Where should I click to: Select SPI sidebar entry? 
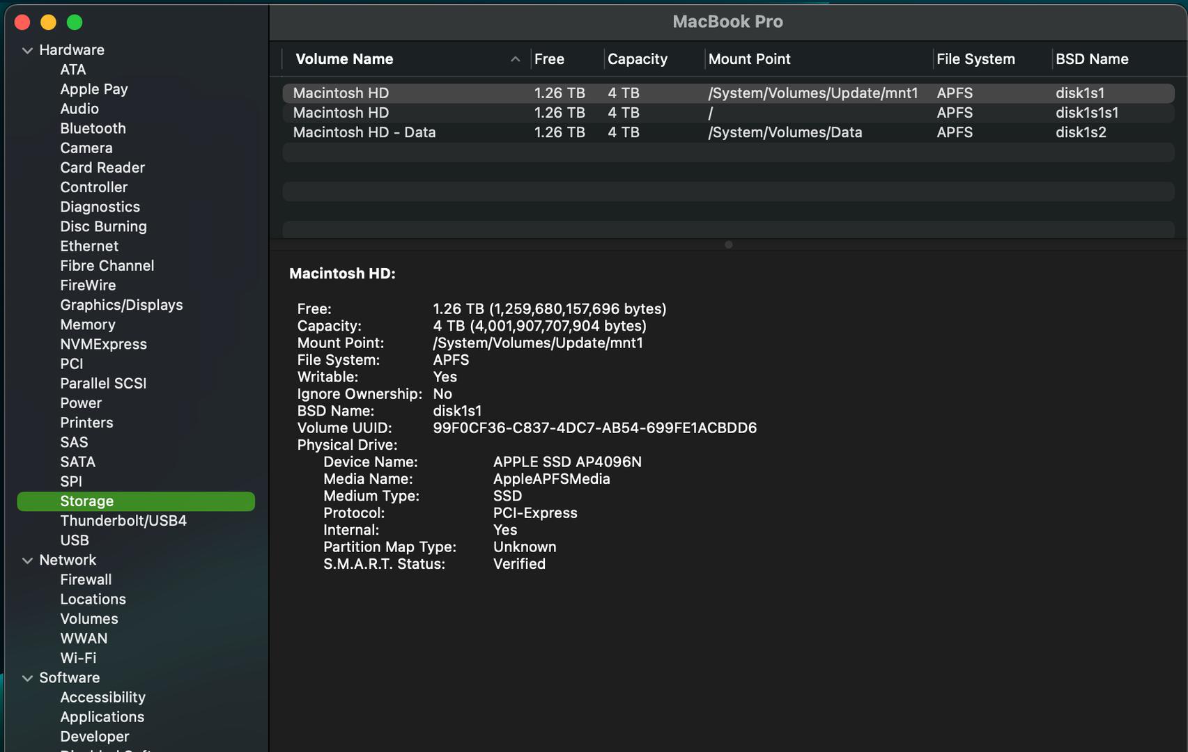tap(71, 481)
